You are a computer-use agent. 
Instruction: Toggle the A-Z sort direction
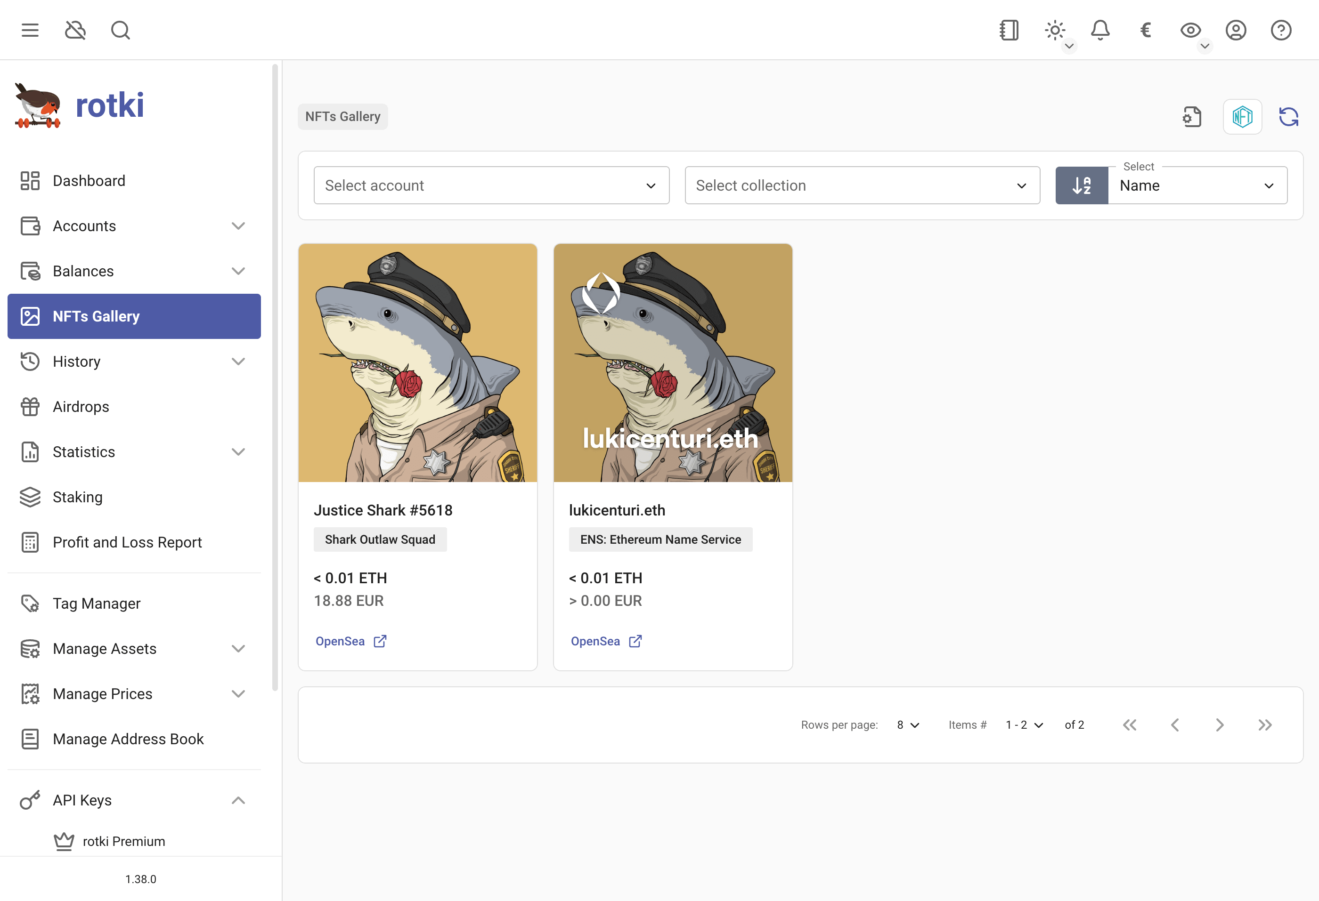point(1082,185)
